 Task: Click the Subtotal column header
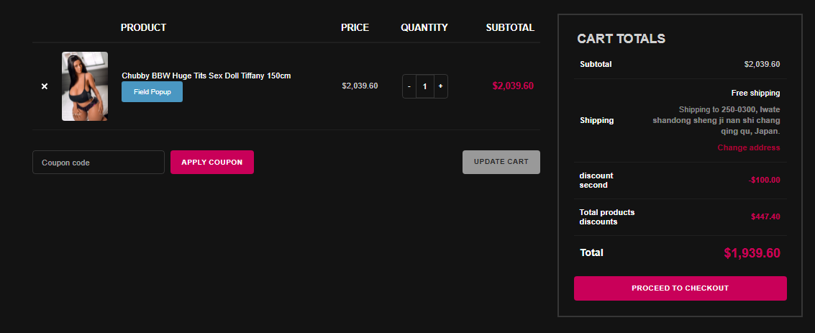pos(510,27)
